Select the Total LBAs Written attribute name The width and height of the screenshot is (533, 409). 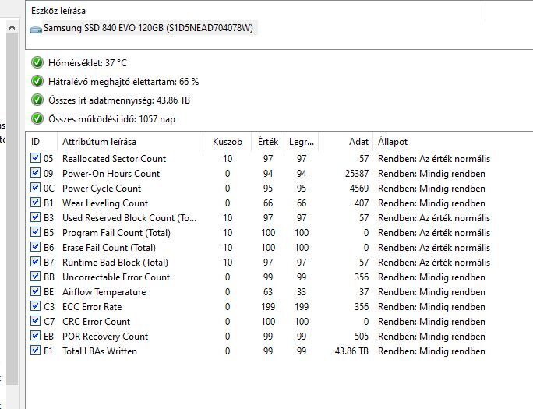(x=100, y=351)
